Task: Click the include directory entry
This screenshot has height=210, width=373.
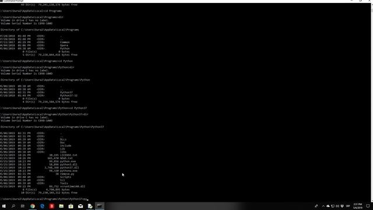Action: click(65, 146)
